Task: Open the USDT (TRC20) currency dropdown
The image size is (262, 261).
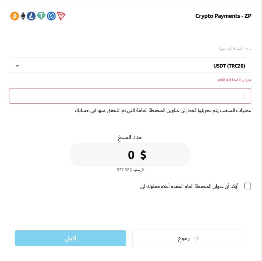Action: pos(130,65)
